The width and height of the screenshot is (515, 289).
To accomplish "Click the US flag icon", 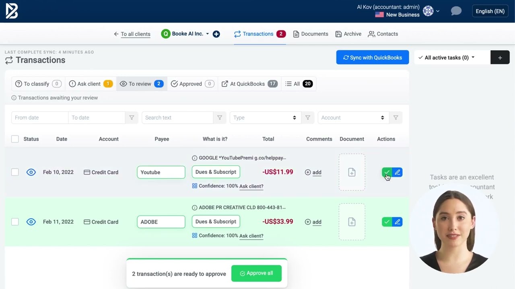I will [379, 15].
